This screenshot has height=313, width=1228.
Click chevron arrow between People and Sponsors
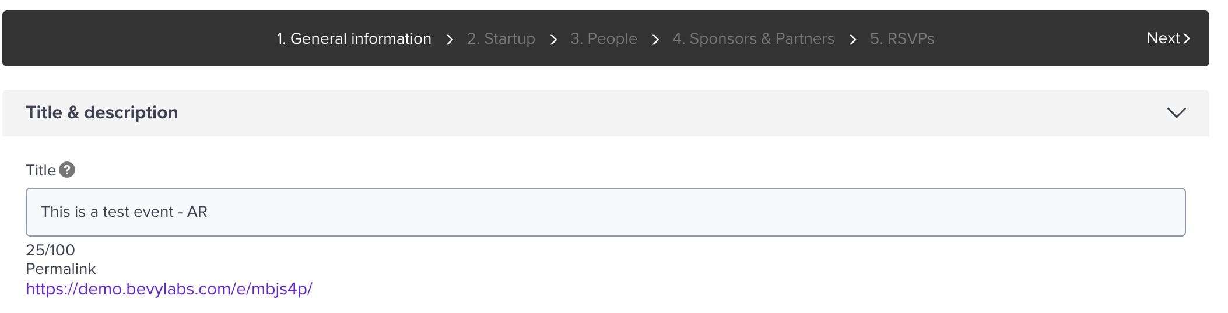[x=655, y=39]
